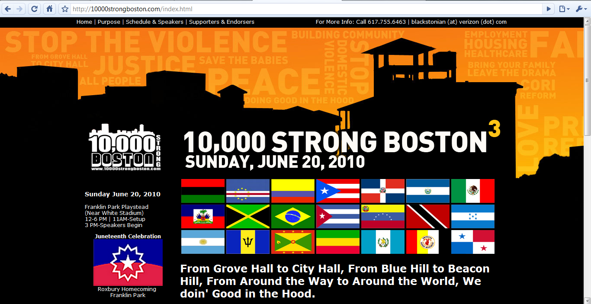Click the browser Back arrow button
591x304 pixels.
[8, 9]
